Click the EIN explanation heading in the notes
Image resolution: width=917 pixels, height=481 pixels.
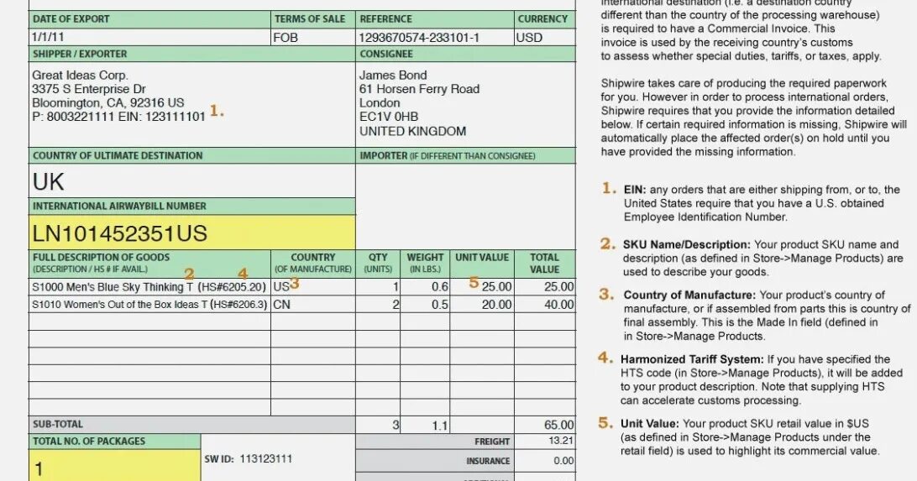tap(635, 190)
